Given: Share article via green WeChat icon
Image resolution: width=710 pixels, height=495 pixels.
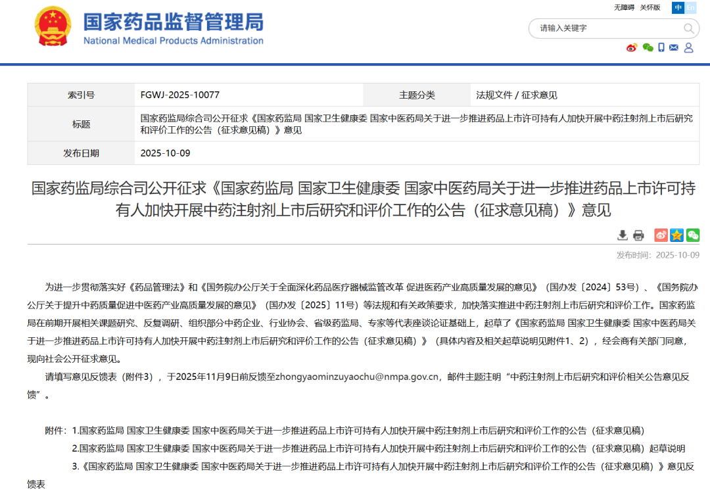Looking at the screenshot, I should click(x=693, y=235).
